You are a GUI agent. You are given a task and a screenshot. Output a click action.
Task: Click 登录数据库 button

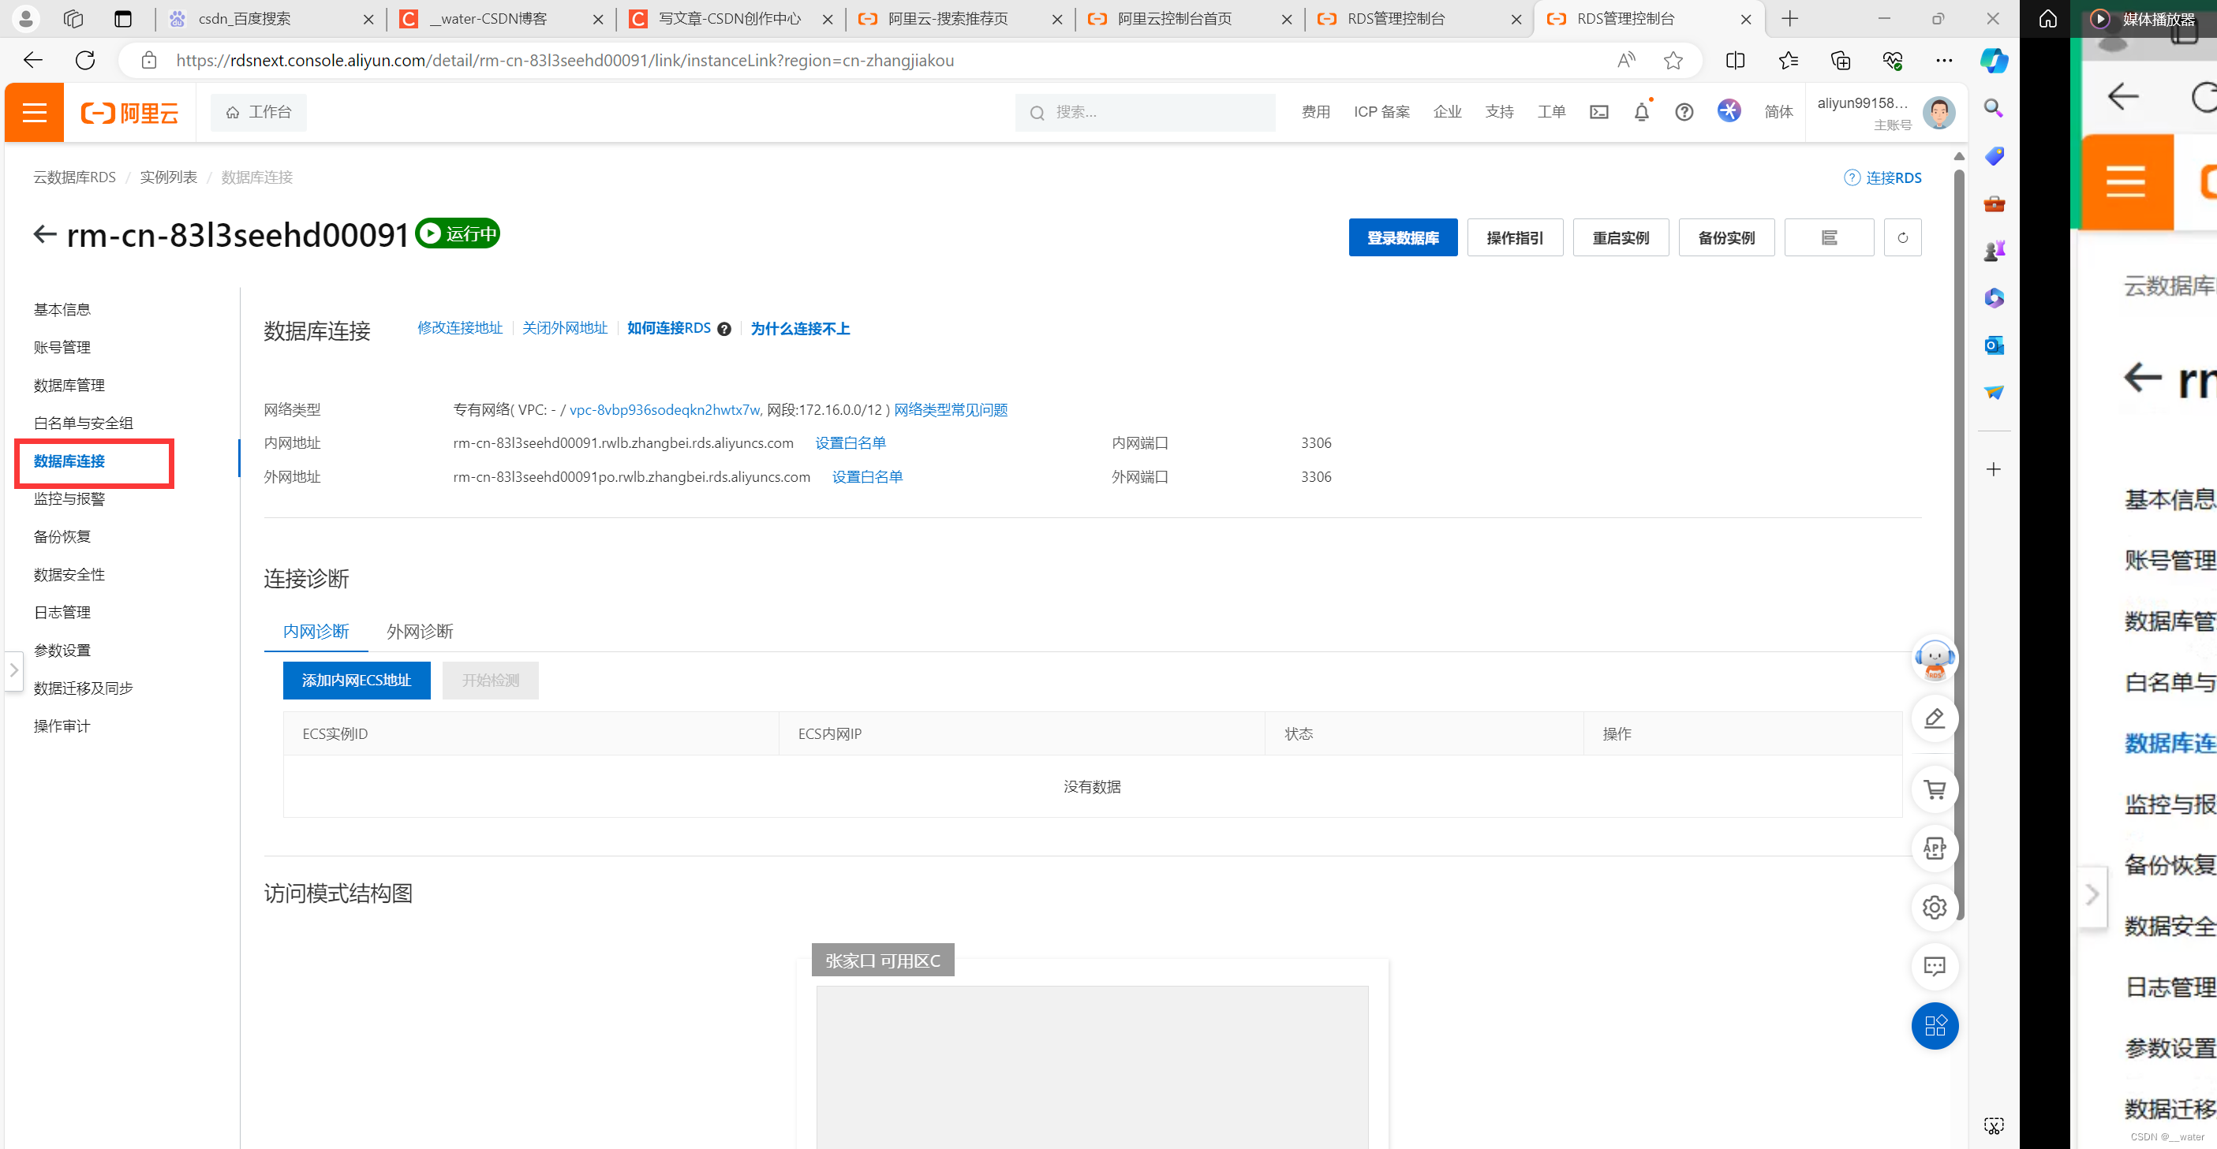point(1403,237)
